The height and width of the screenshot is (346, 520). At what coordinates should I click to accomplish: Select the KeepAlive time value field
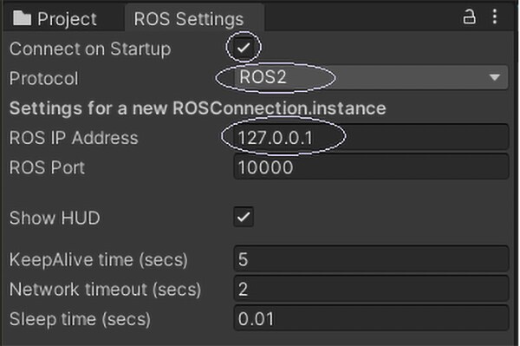tap(371, 258)
